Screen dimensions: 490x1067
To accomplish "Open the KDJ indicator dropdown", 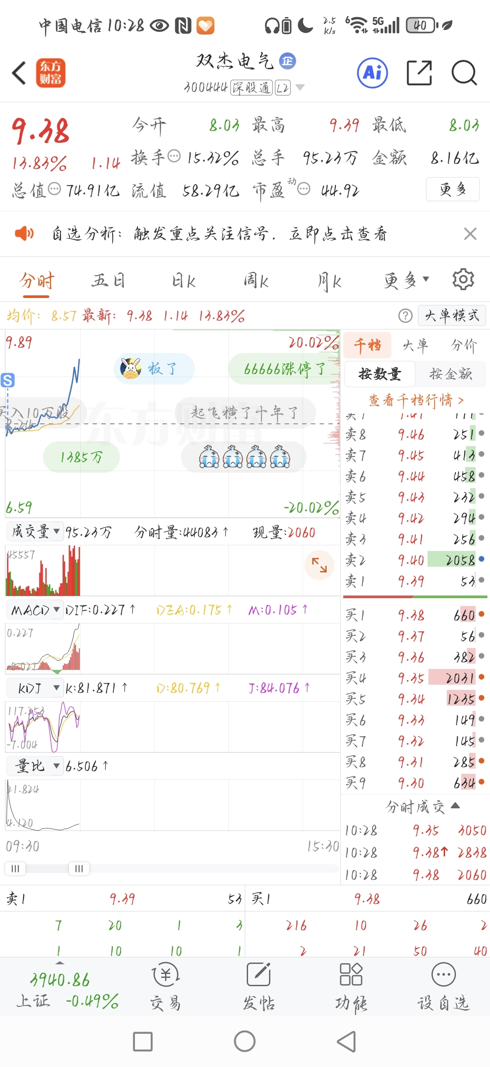I will click(x=35, y=688).
